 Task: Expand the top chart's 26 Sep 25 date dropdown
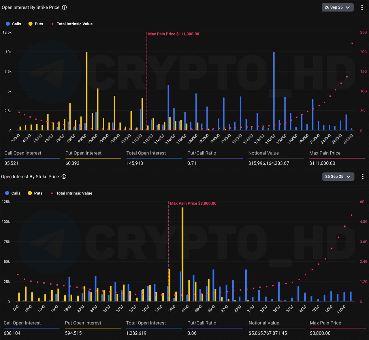pos(337,7)
